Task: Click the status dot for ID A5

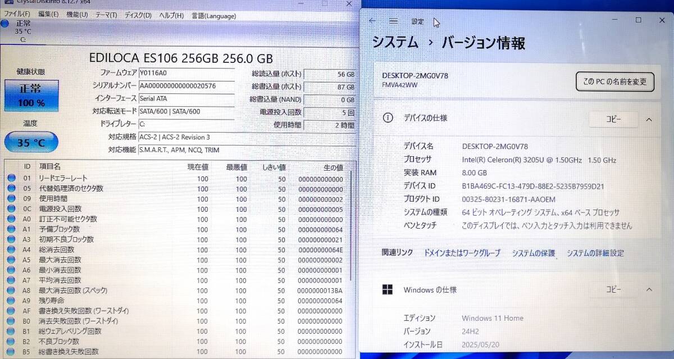Action: [x=12, y=260]
